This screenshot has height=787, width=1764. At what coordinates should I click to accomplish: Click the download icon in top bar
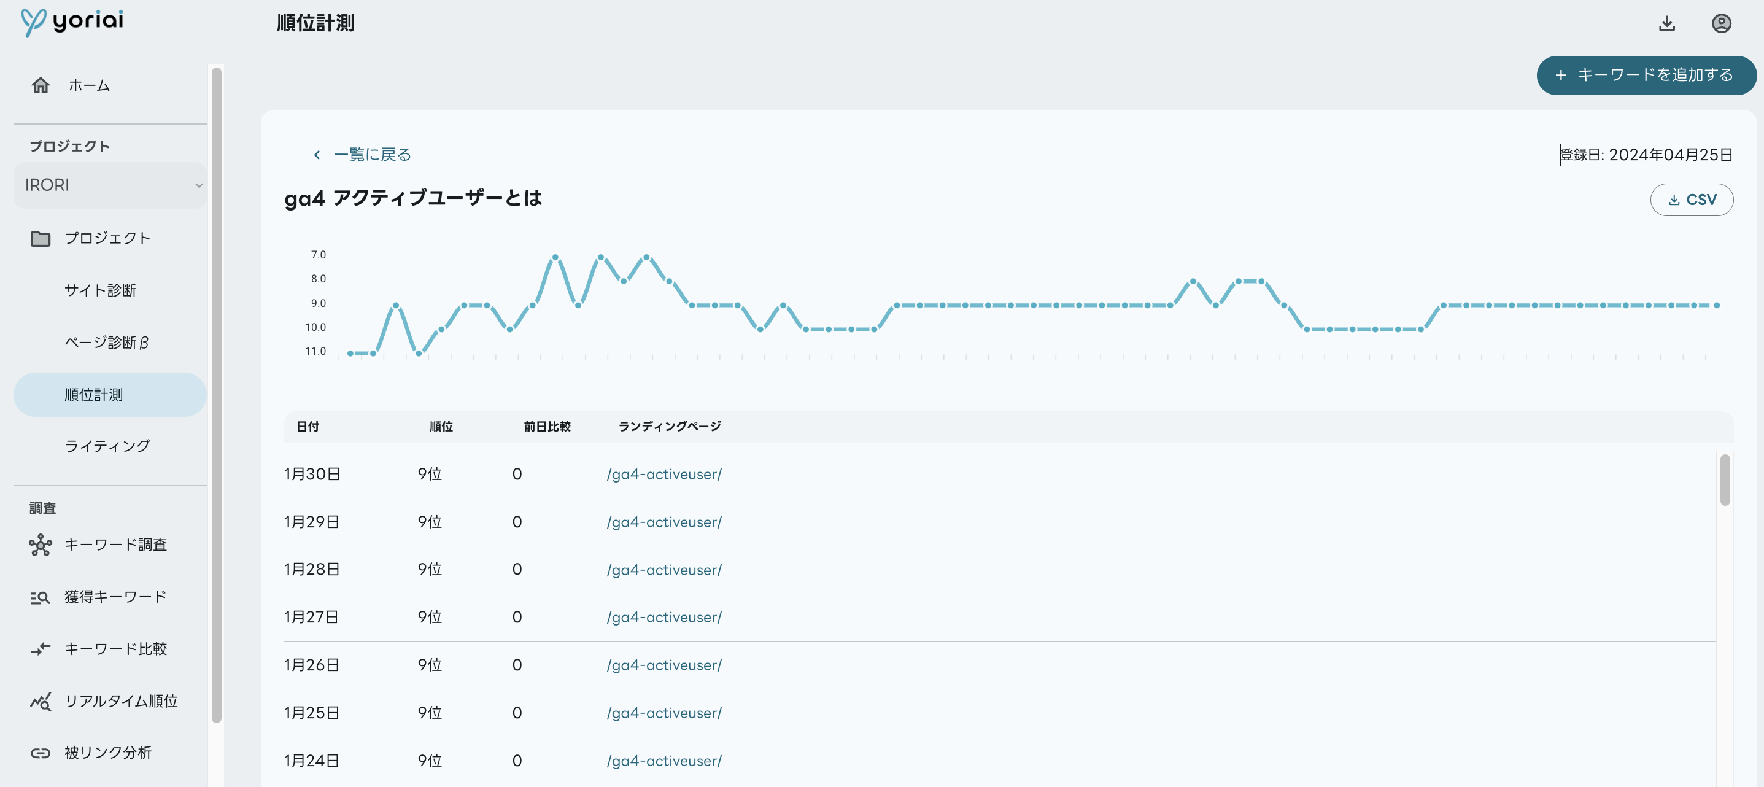tap(1667, 23)
